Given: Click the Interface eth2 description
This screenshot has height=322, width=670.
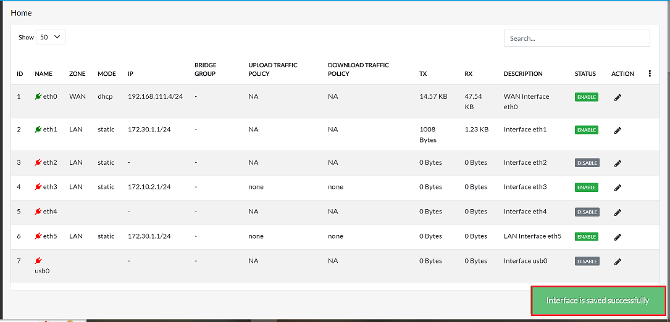Looking at the screenshot, I should (x=525, y=162).
